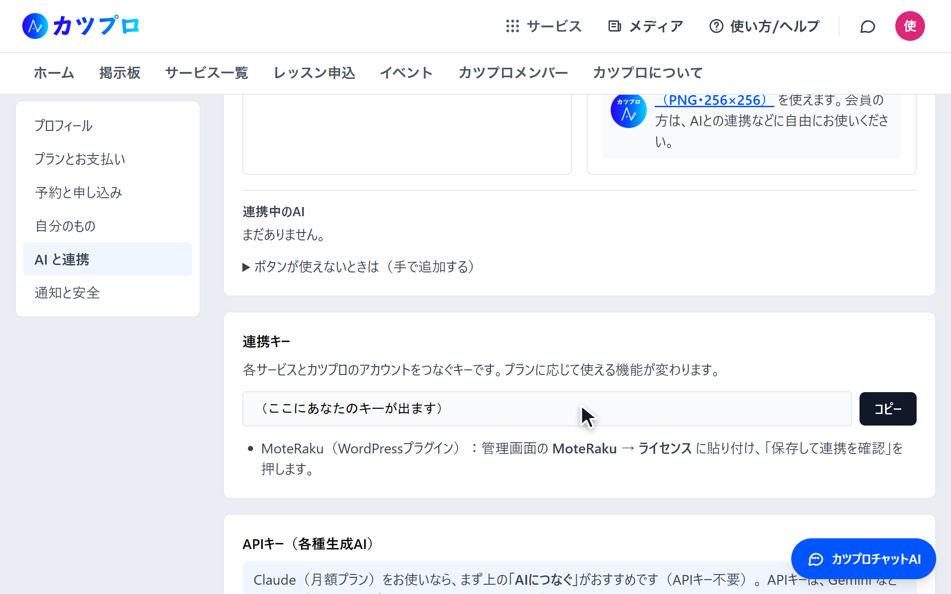
Task: Click the round カツプロ icon image
Action: tap(628, 111)
